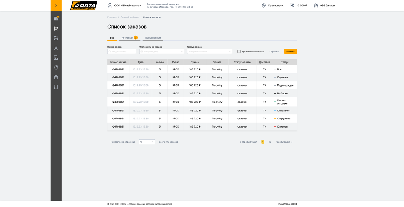Screen dimensions: 404x207
Task: Open the gift bonuses sidebar icon
Action: [x=56, y=77]
